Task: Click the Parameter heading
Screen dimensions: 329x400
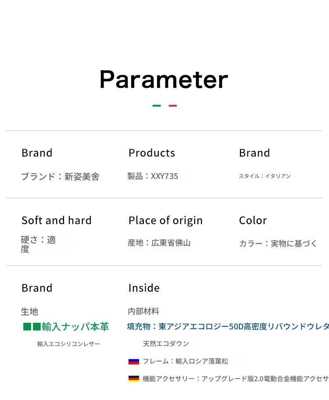Action: [164, 79]
